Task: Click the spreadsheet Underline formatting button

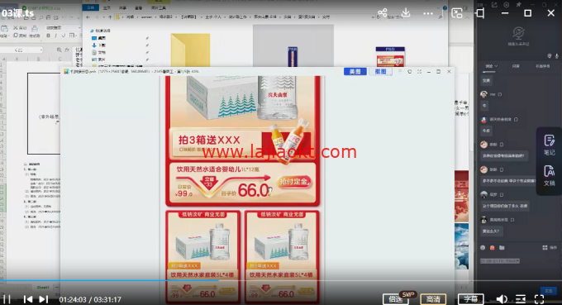Action: [x=64, y=36]
